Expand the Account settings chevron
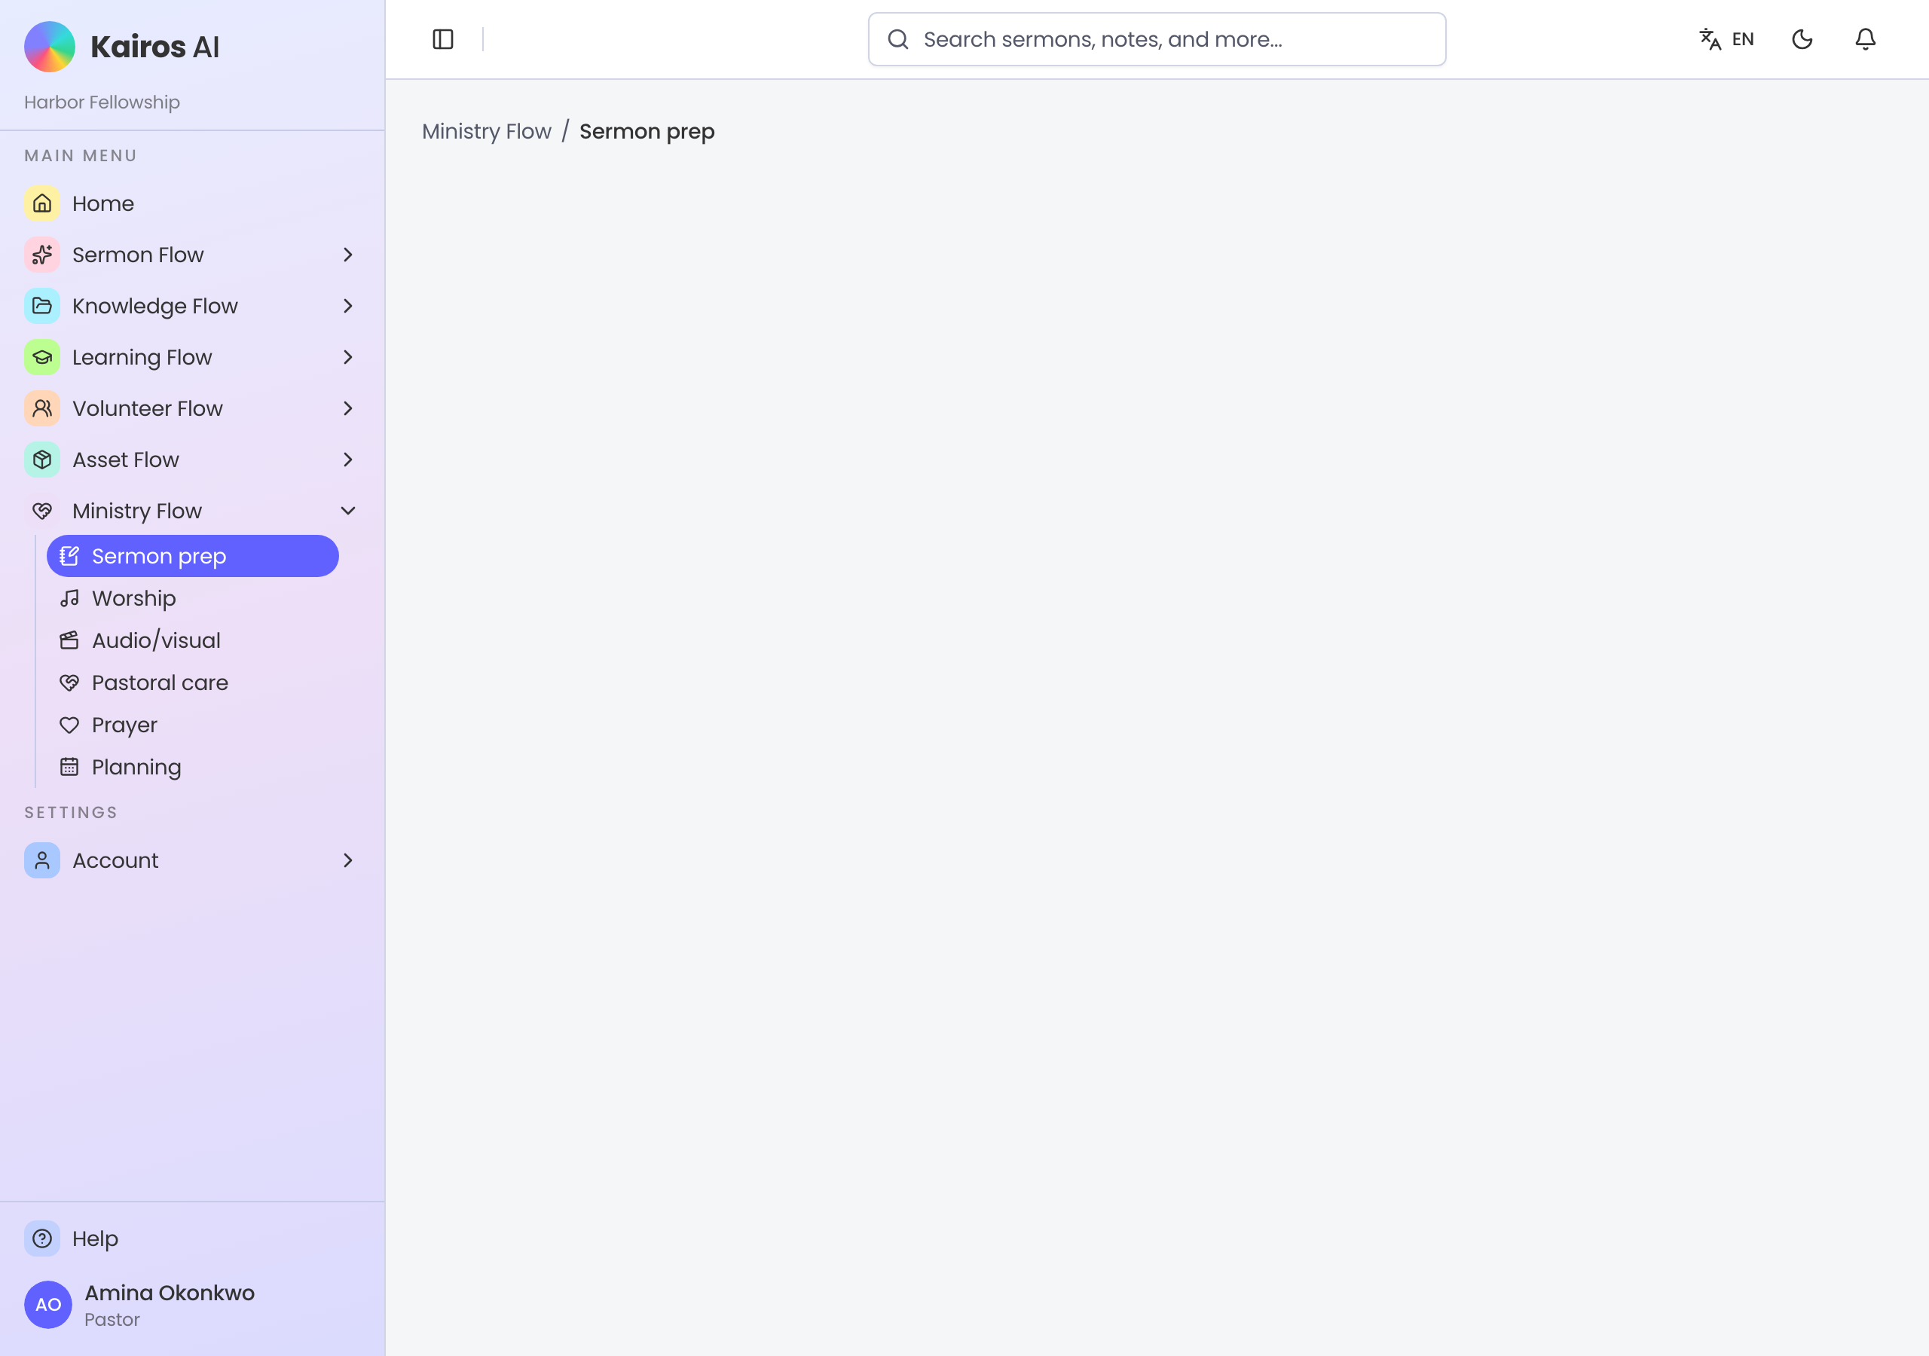Image resolution: width=1929 pixels, height=1356 pixels. (348, 860)
